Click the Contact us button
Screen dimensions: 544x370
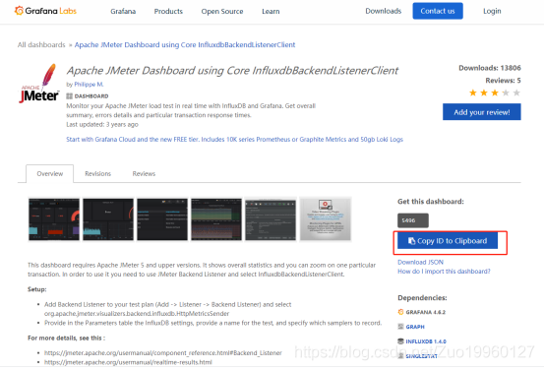(x=438, y=11)
